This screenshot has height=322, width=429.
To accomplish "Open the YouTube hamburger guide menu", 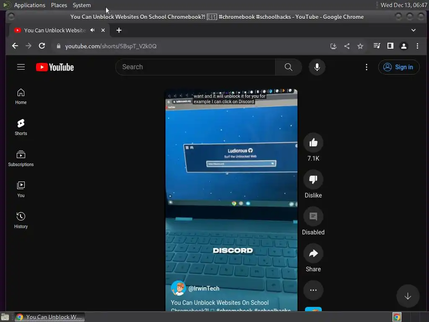I will coord(21,67).
